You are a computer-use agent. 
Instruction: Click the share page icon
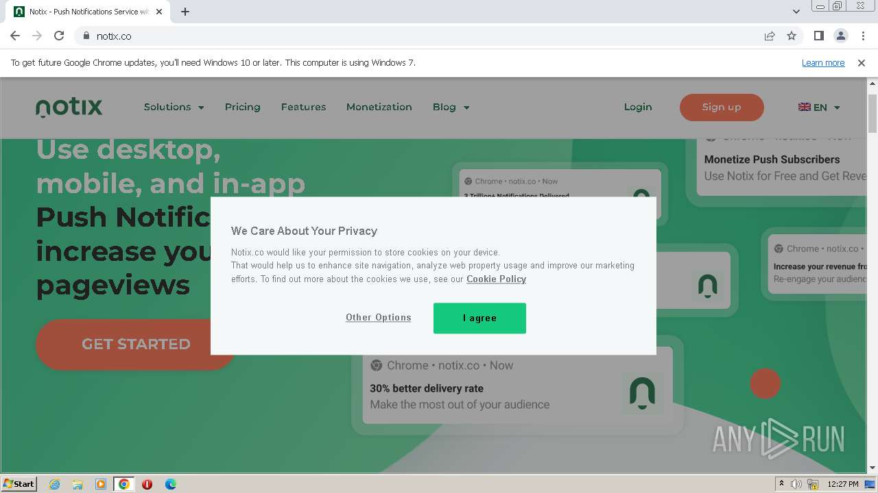pos(770,36)
